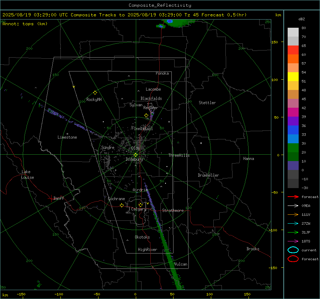This screenshot has height=299, width=320.
Task: Click the yellow diamond marker near RockyMH
Action: pyautogui.click(x=95, y=93)
